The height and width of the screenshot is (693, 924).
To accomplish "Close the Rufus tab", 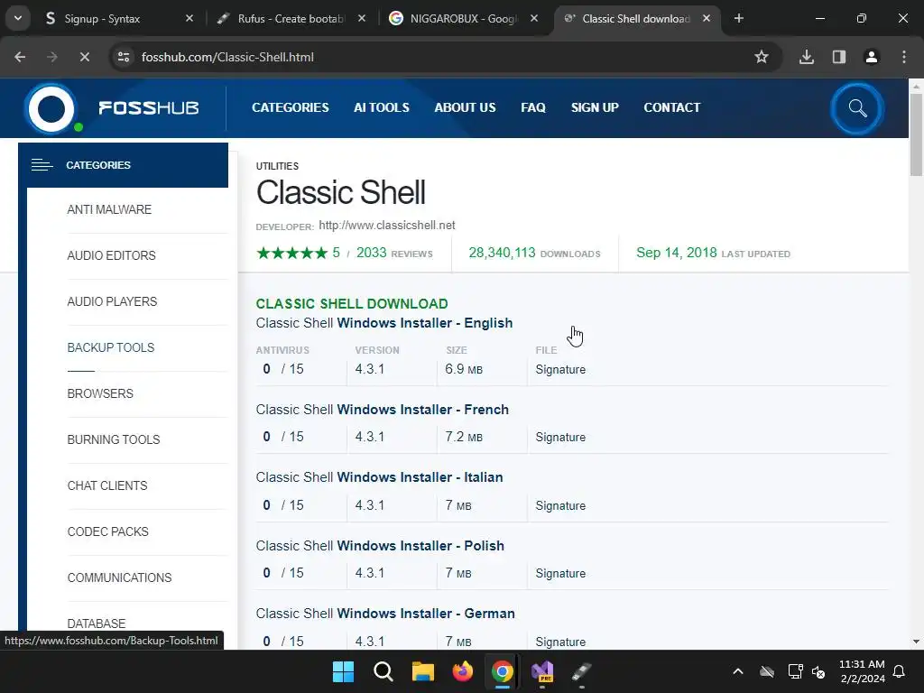I will click(362, 18).
